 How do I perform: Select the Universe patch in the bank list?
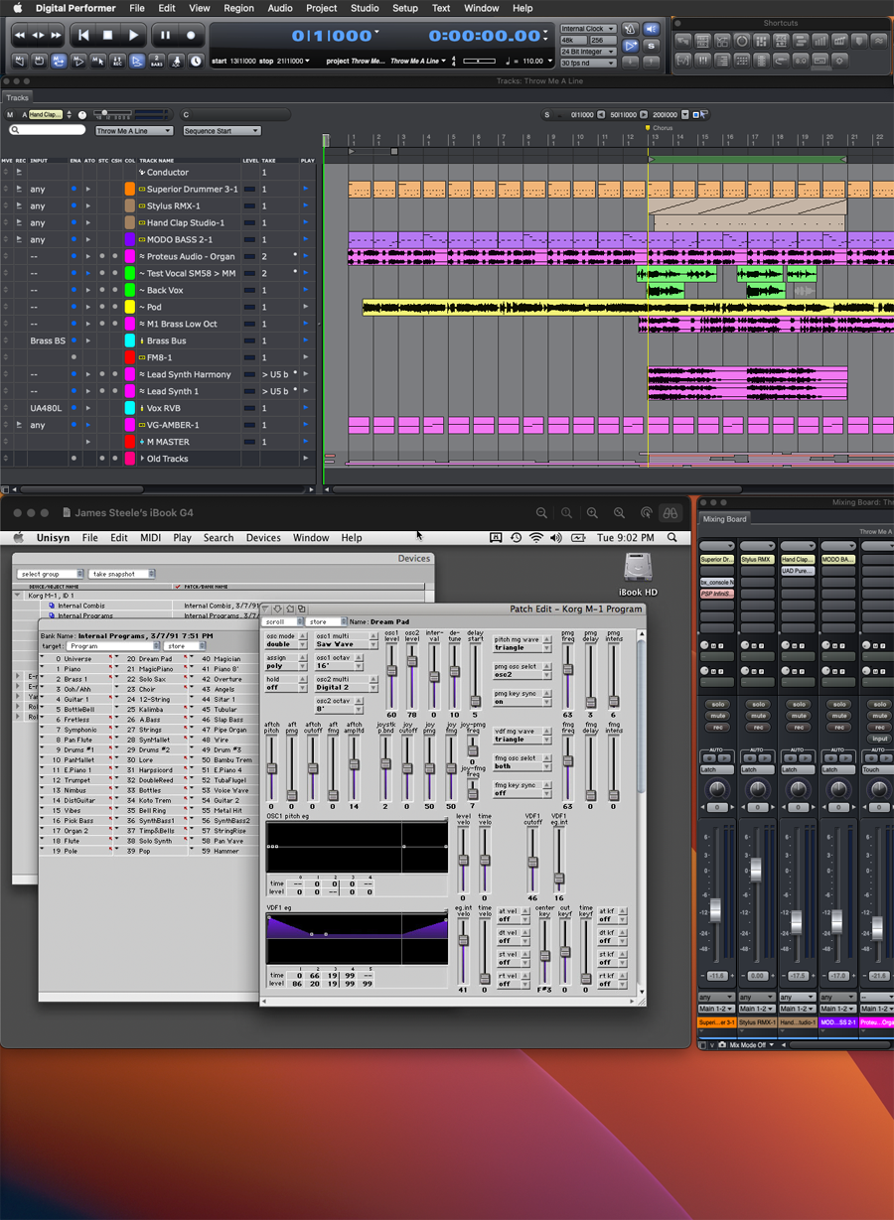77,658
